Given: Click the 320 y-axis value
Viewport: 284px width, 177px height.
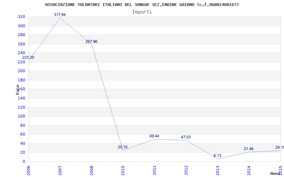Looking at the screenshot, I should point(21,17).
